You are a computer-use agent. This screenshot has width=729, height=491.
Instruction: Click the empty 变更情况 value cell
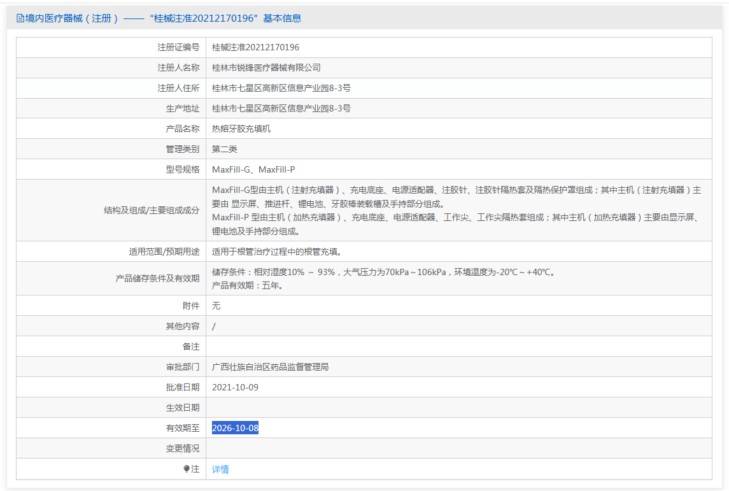click(458, 448)
